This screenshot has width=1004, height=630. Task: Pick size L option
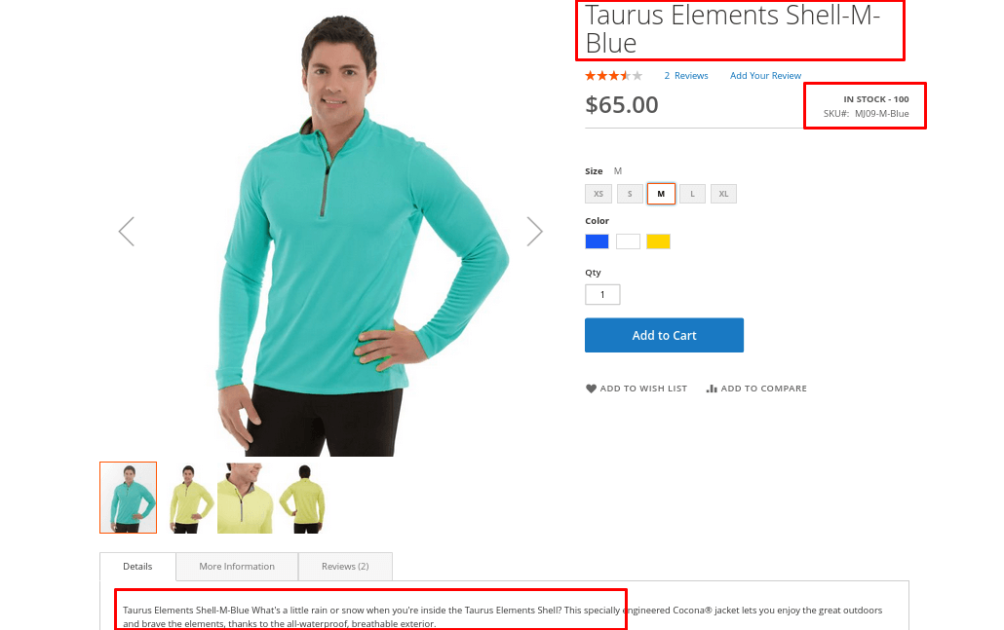[x=692, y=194]
